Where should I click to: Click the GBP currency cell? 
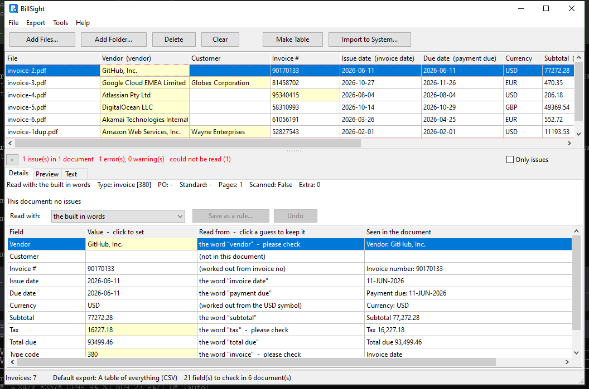pyautogui.click(x=523, y=107)
